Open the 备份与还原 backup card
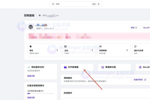The image size is (150, 100). click(x=141, y=50)
